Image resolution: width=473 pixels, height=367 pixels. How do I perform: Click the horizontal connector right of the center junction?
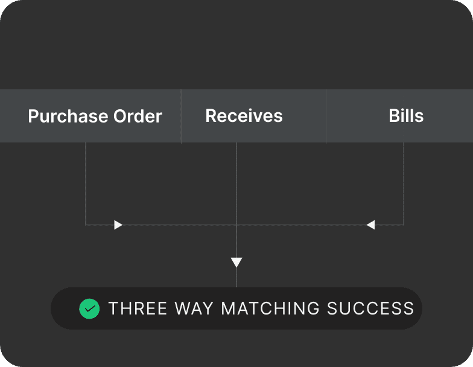click(302, 225)
